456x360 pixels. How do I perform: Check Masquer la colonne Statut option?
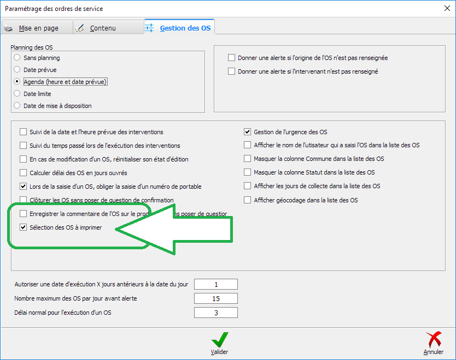248,173
